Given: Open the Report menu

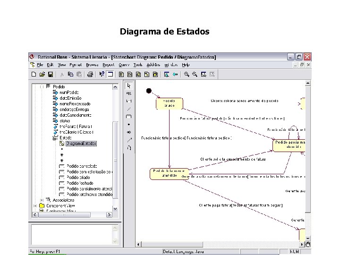Looking at the screenshot, I should (x=109, y=65).
